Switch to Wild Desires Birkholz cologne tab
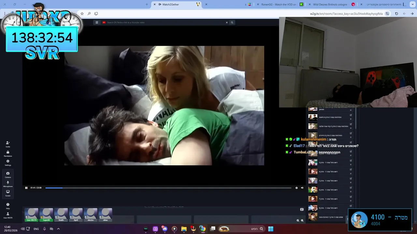Image resolution: width=417 pixels, height=234 pixels. [331, 5]
